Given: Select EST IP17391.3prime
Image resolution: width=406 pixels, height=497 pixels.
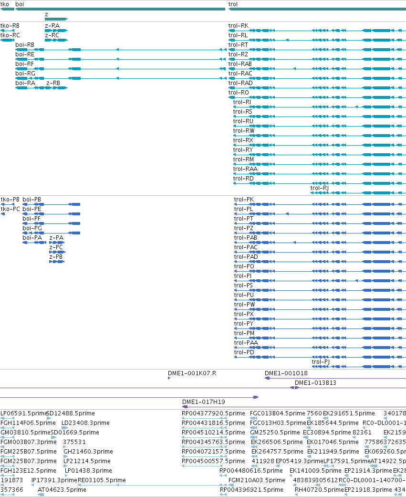Looking at the screenshot, I should [54, 480].
